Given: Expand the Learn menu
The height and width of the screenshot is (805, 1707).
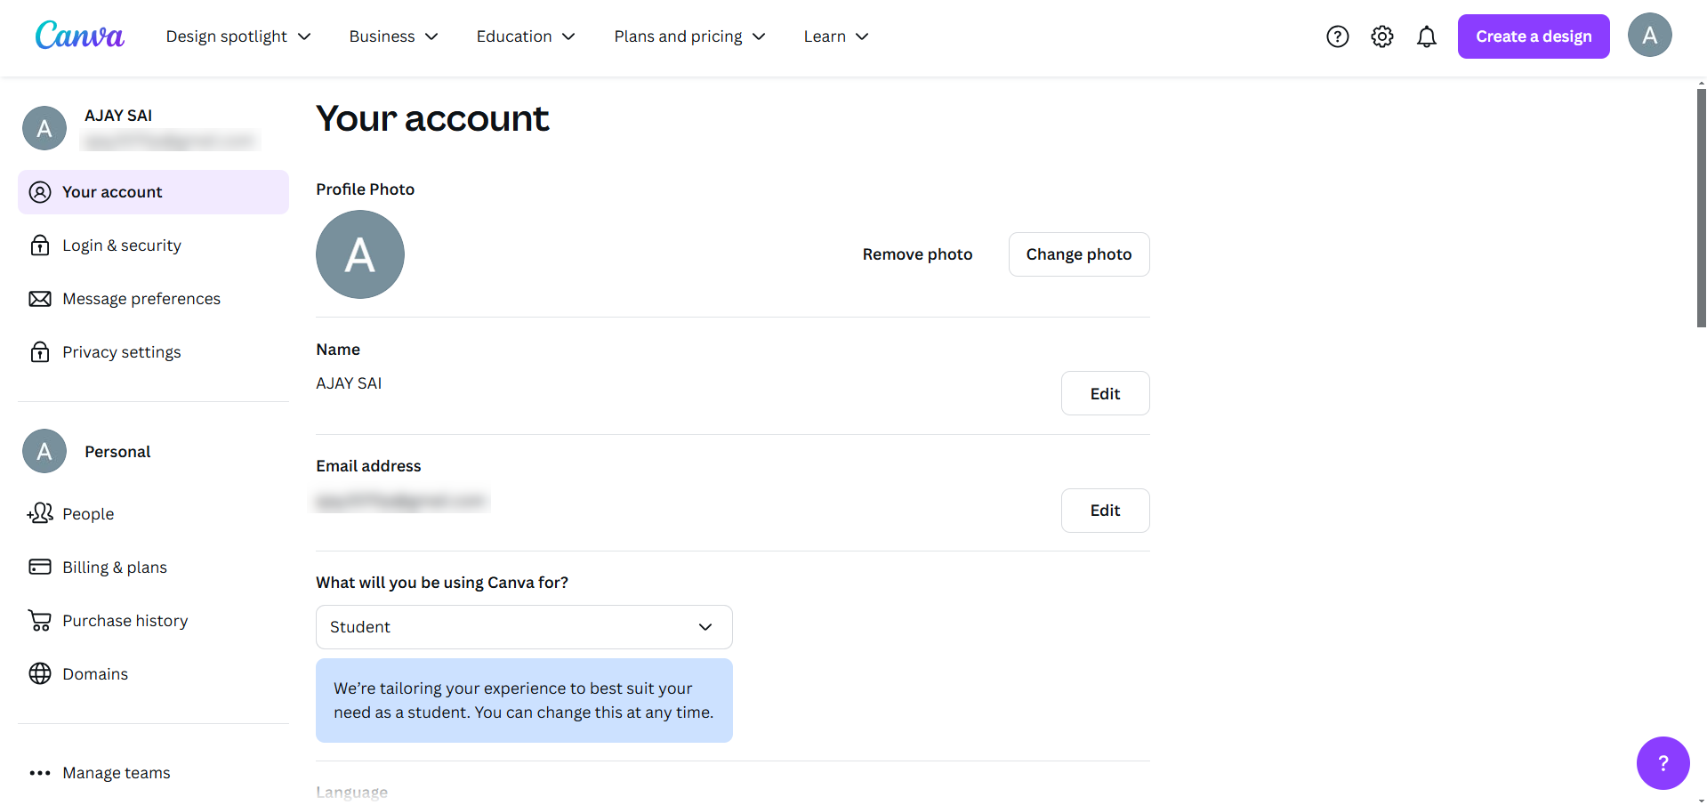Looking at the screenshot, I should (835, 36).
